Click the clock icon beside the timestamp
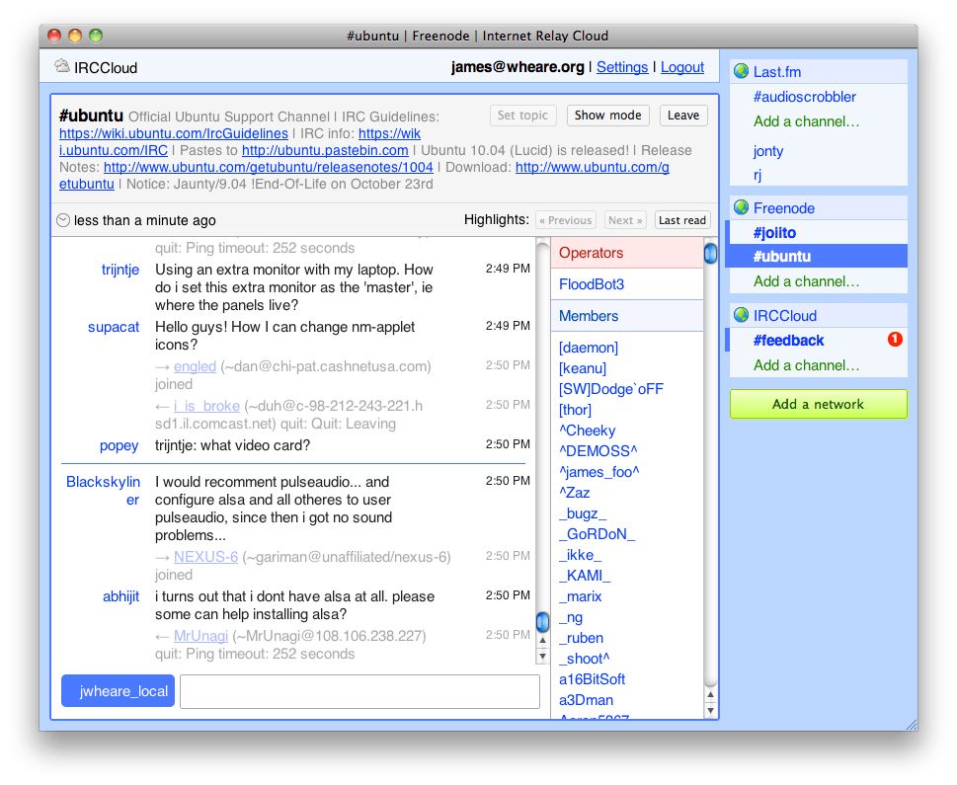The image size is (957, 785). click(61, 219)
